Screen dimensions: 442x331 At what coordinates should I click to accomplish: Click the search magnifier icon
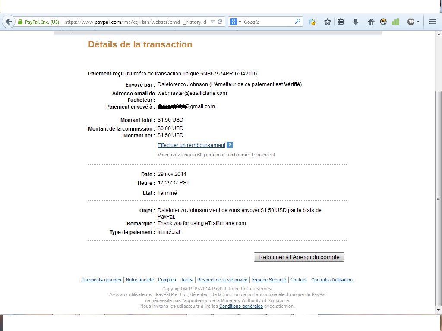pos(297,22)
